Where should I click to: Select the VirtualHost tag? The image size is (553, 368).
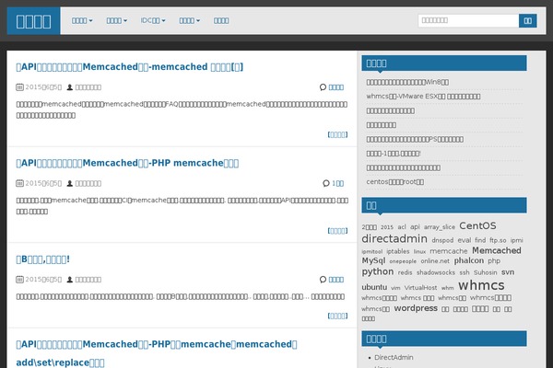420,287
